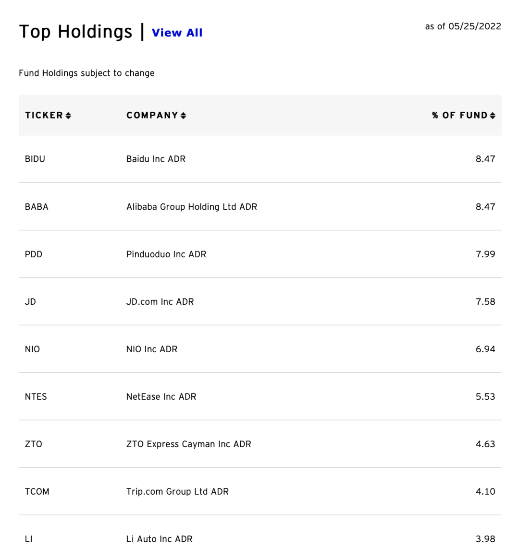This screenshot has width=519, height=559.
Task: Sort by the COMPANY column arrows
Action: pos(184,116)
